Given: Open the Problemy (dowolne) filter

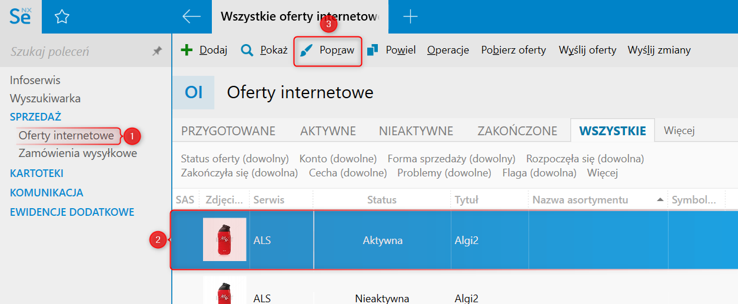Looking at the screenshot, I should pos(444,173).
